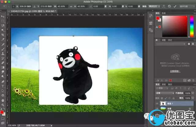Select the Zoom tool
This screenshot has height=127, width=196.
click(x=3, y=105)
